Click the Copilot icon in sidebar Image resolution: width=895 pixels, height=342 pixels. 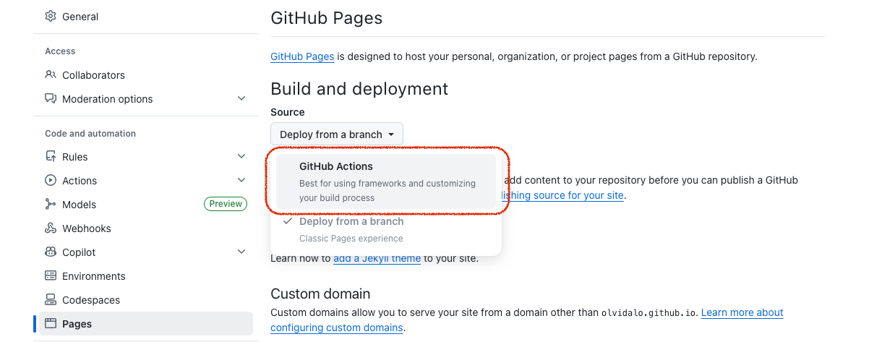pyautogui.click(x=51, y=252)
